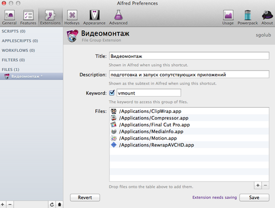The image size is (275, 208).
Task: Open the About hat icon
Action: (x=267, y=17)
